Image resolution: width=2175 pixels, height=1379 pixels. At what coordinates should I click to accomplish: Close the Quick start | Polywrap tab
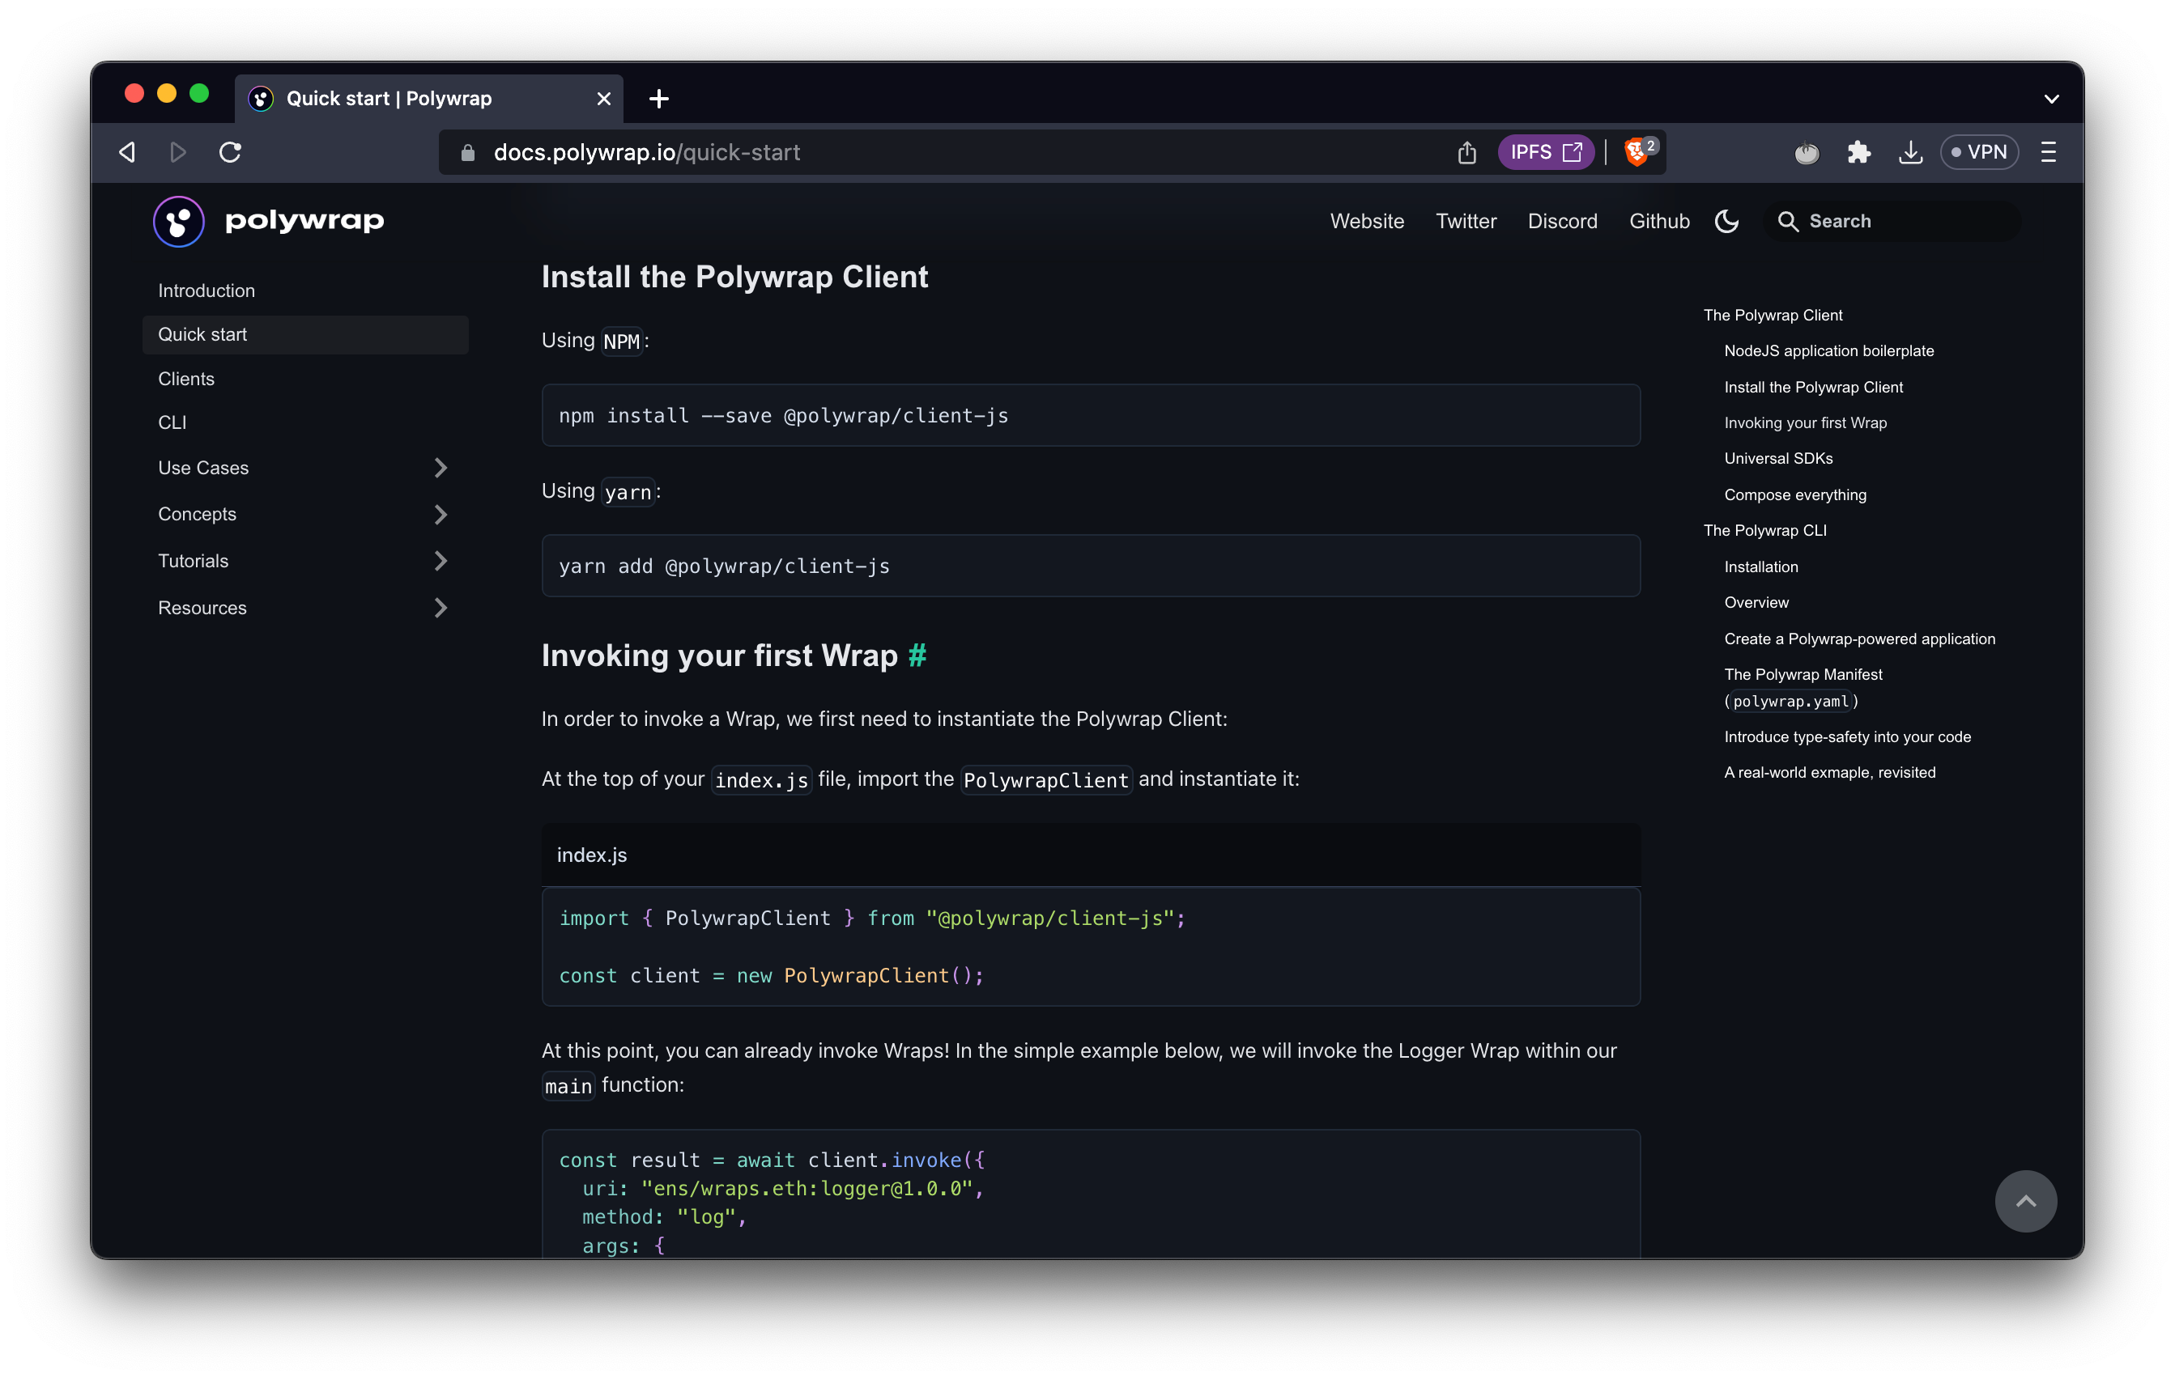(x=604, y=99)
